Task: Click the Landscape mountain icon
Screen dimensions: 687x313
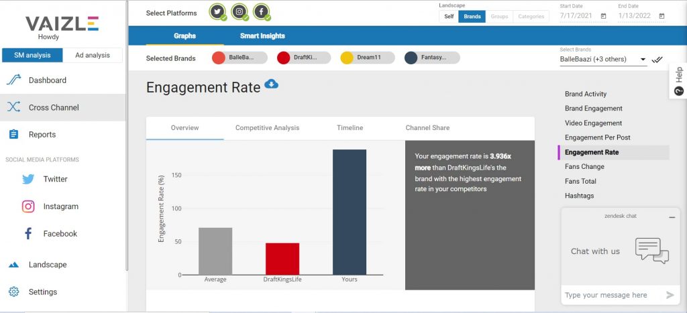Action: [13, 265]
